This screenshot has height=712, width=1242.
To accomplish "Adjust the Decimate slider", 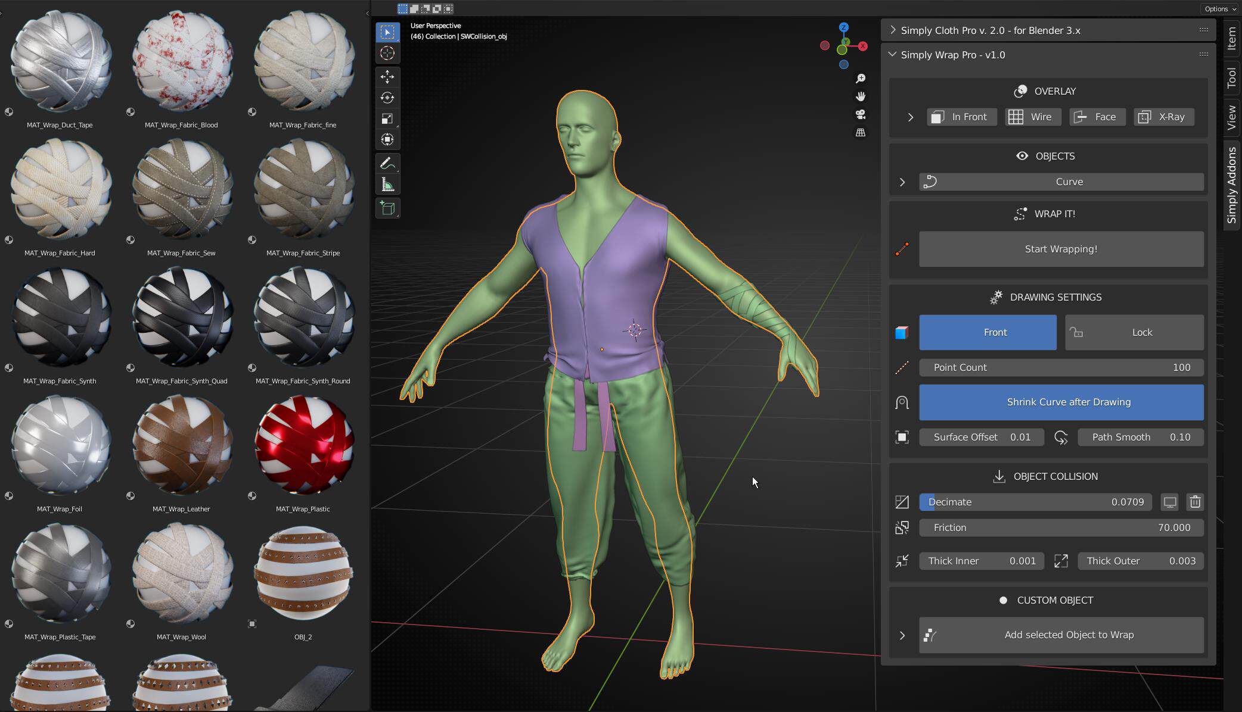I will point(1035,502).
